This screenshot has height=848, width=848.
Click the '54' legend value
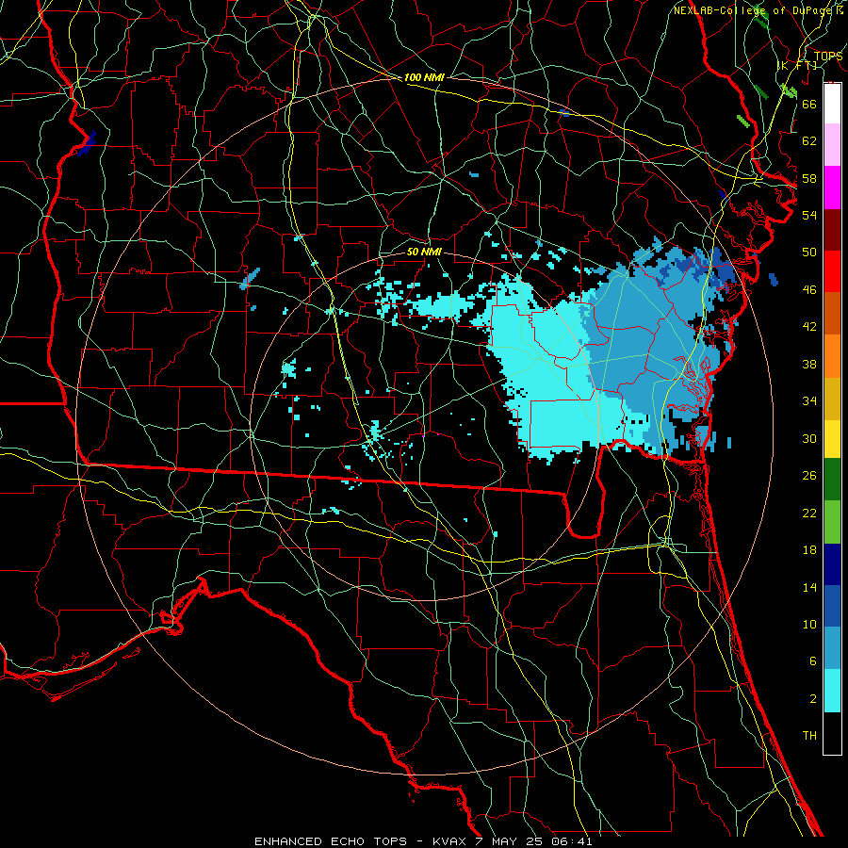point(809,215)
